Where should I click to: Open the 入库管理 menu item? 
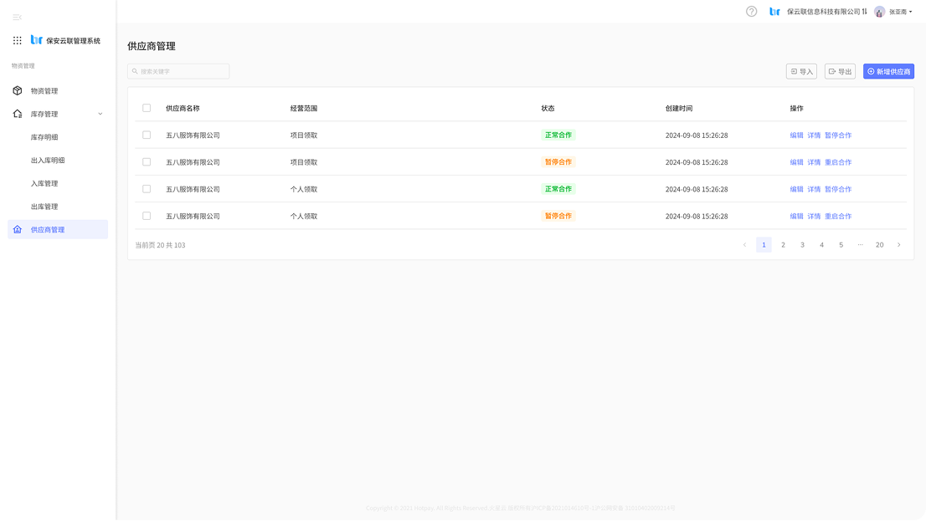[44, 183]
